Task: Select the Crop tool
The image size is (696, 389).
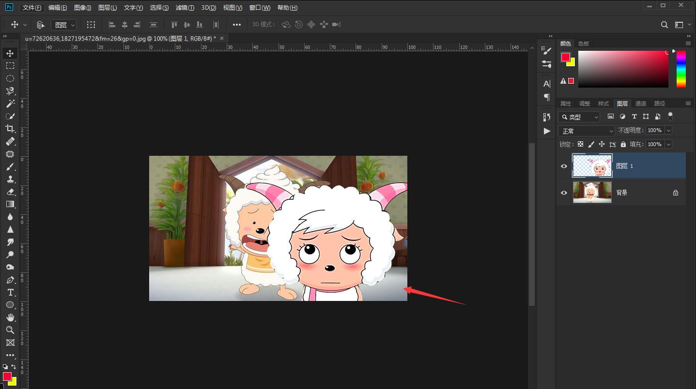Action: click(10, 129)
